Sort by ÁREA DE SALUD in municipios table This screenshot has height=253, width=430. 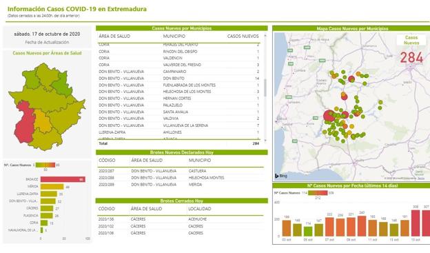(114, 37)
